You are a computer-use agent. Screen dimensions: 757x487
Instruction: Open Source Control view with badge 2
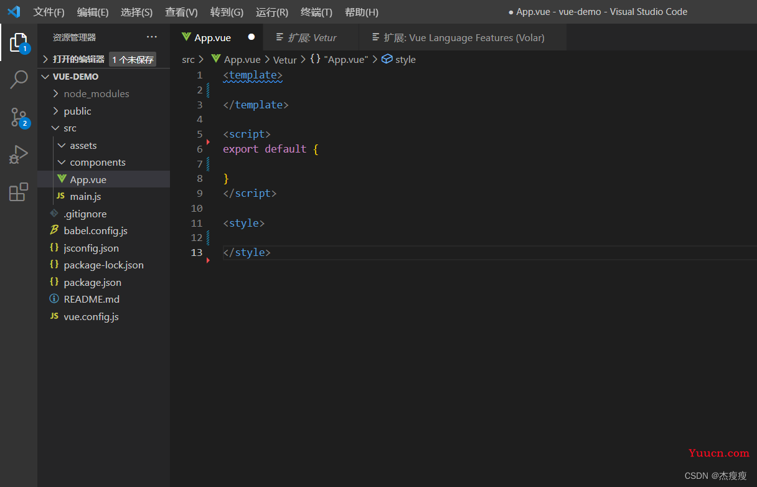click(x=19, y=117)
